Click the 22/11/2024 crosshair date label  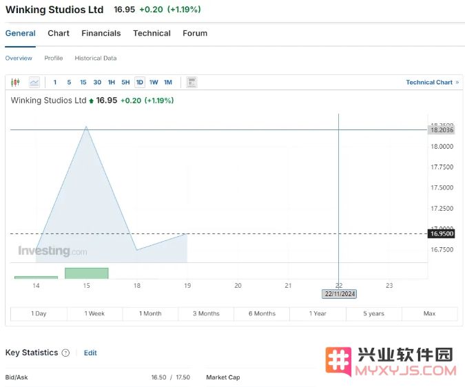click(x=339, y=294)
